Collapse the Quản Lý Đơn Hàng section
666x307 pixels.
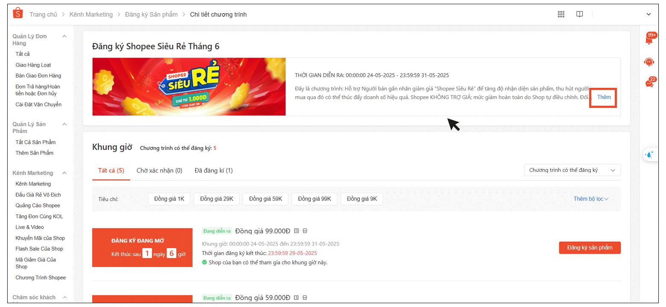[64, 36]
